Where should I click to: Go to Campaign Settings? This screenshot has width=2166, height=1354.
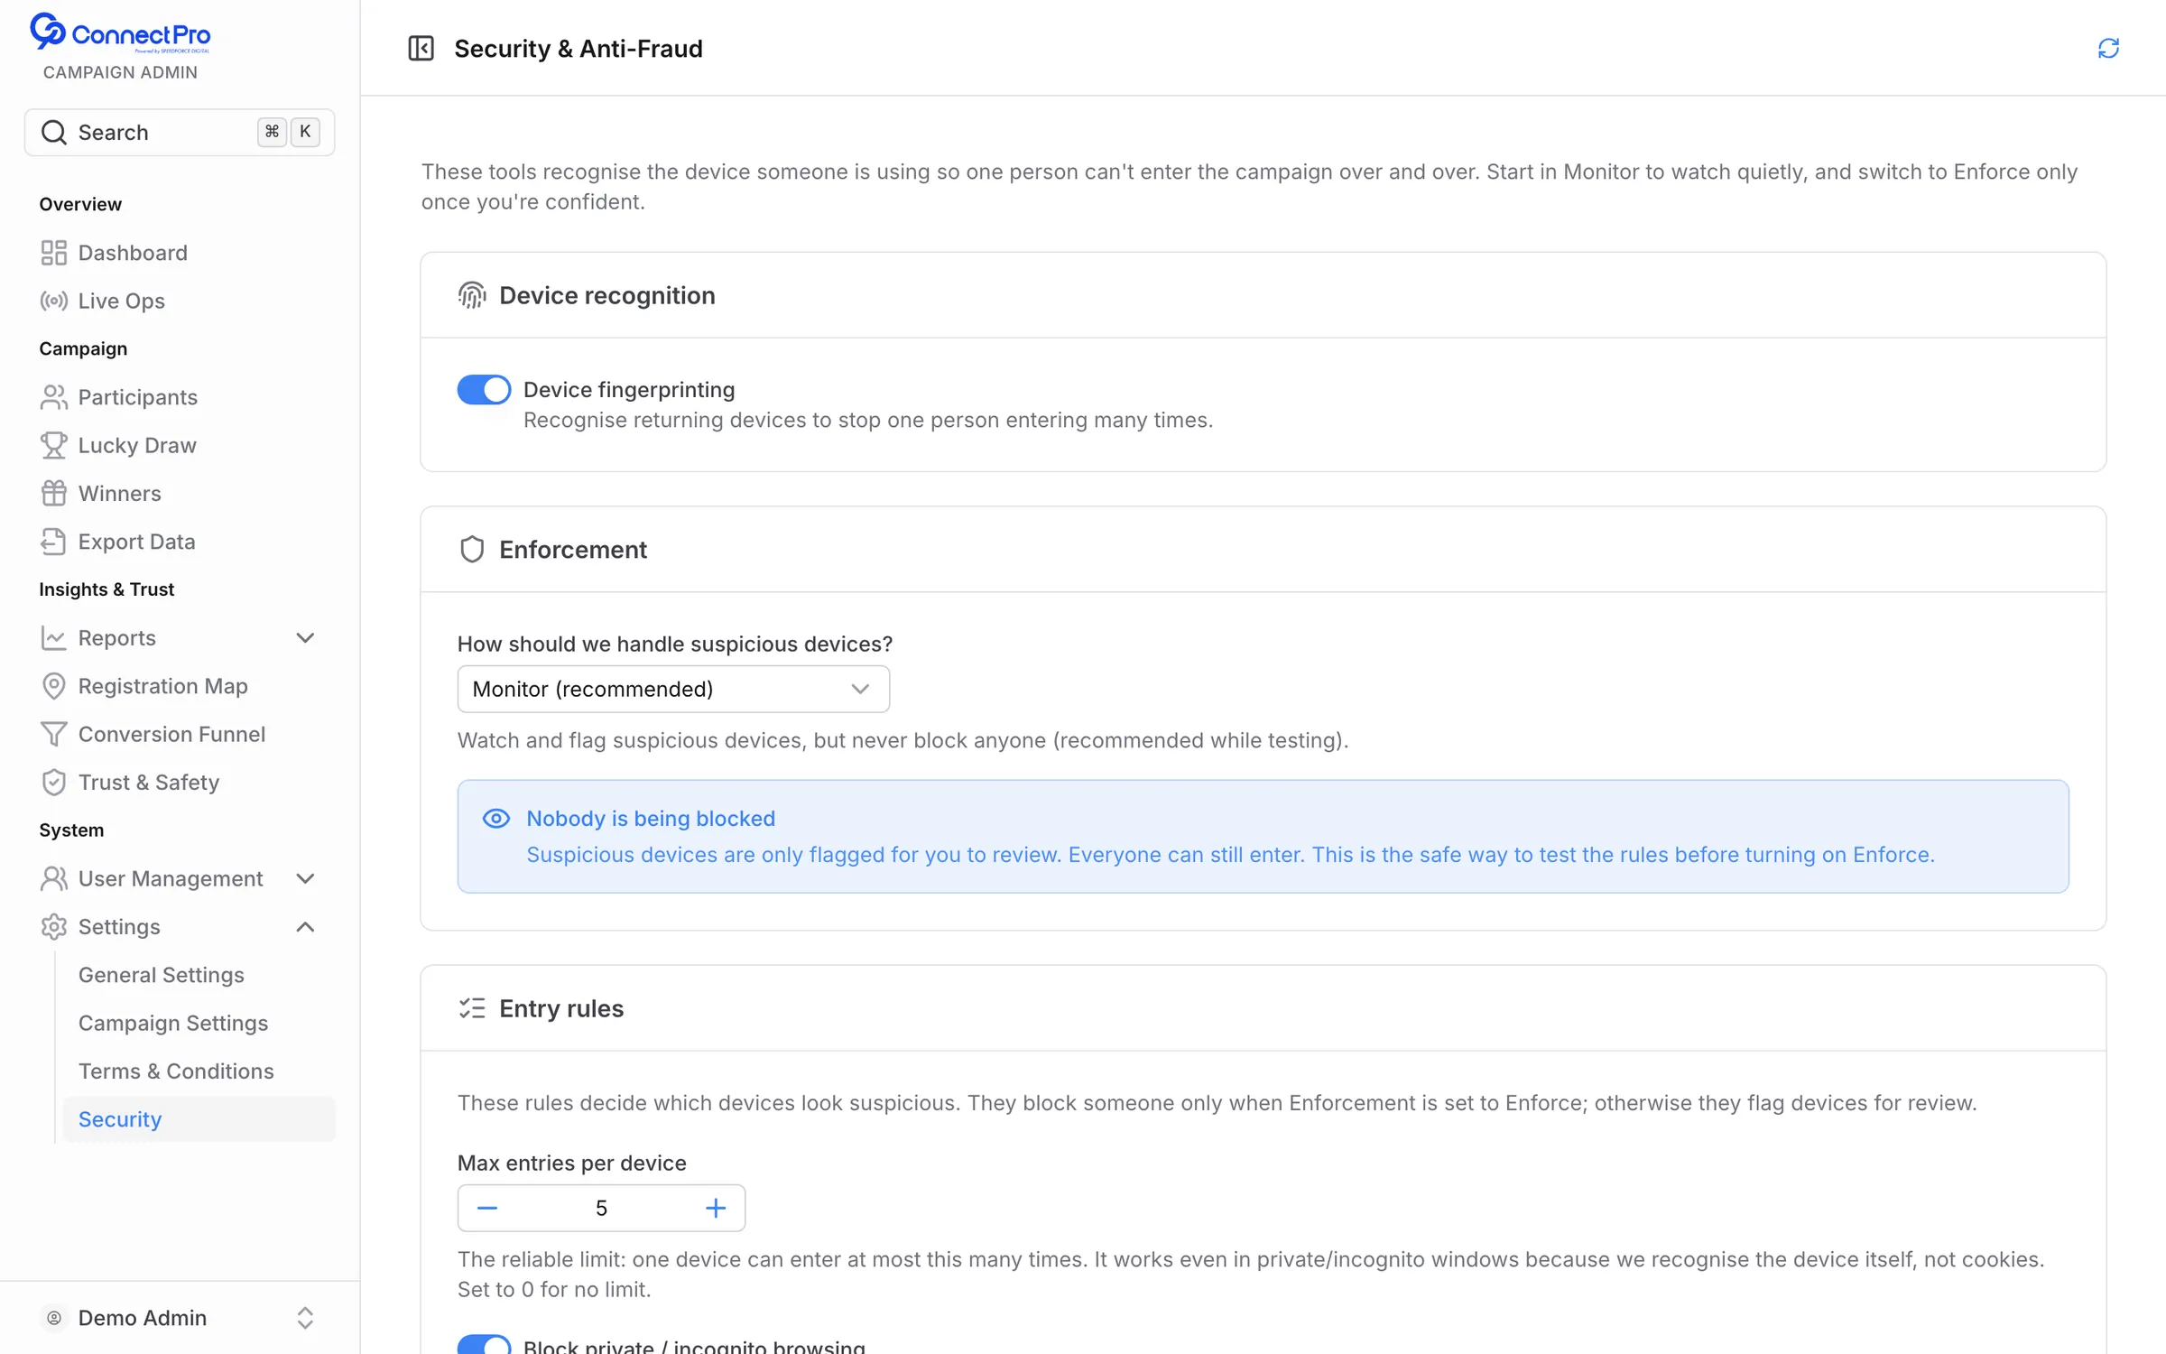173,1023
